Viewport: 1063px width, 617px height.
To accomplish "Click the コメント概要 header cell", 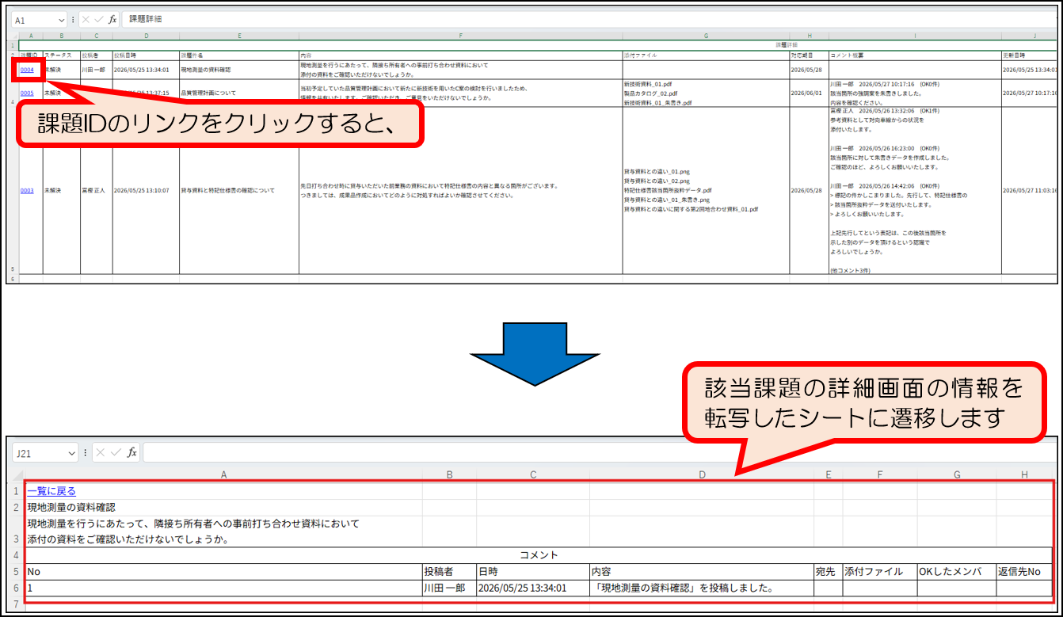I will 914,56.
